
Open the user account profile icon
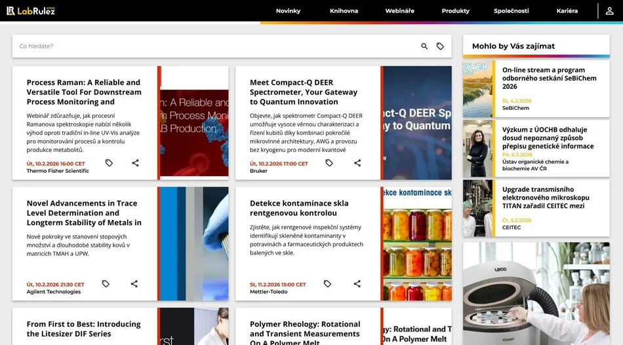tap(610, 11)
